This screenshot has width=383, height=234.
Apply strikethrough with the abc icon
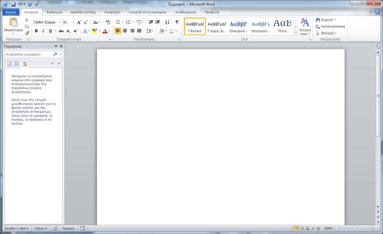(61, 31)
